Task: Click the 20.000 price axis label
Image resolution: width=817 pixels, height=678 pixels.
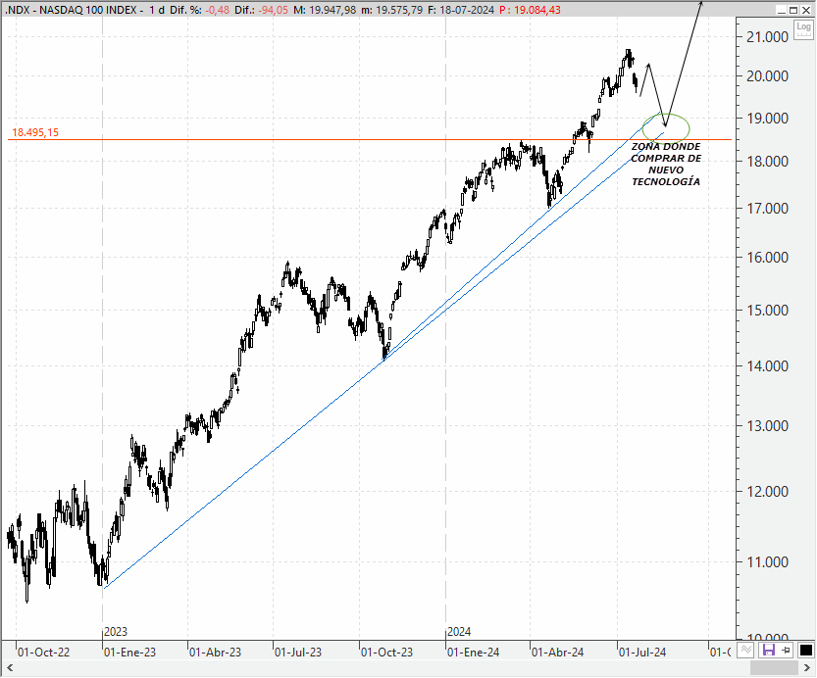Action: [x=768, y=76]
